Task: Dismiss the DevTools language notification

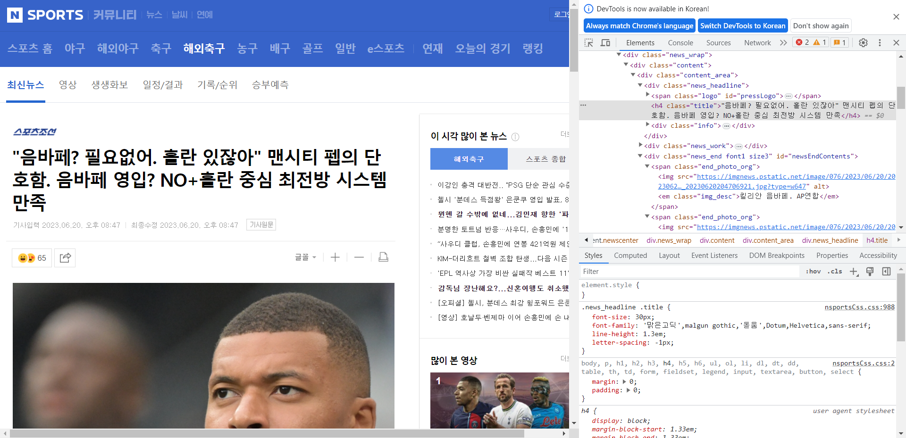Action: tap(896, 17)
